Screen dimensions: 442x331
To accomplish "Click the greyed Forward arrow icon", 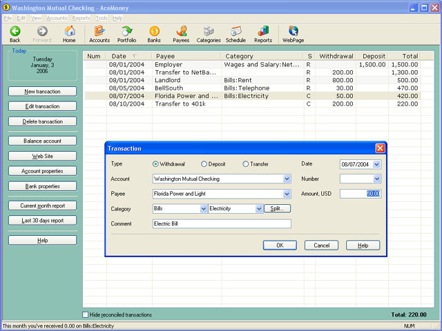I will [42, 31].
